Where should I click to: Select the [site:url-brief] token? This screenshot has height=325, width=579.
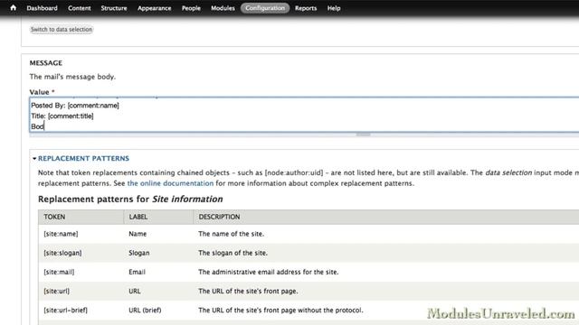66,310
